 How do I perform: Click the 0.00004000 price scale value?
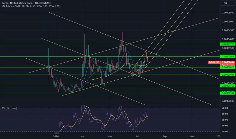pos(228,39)
